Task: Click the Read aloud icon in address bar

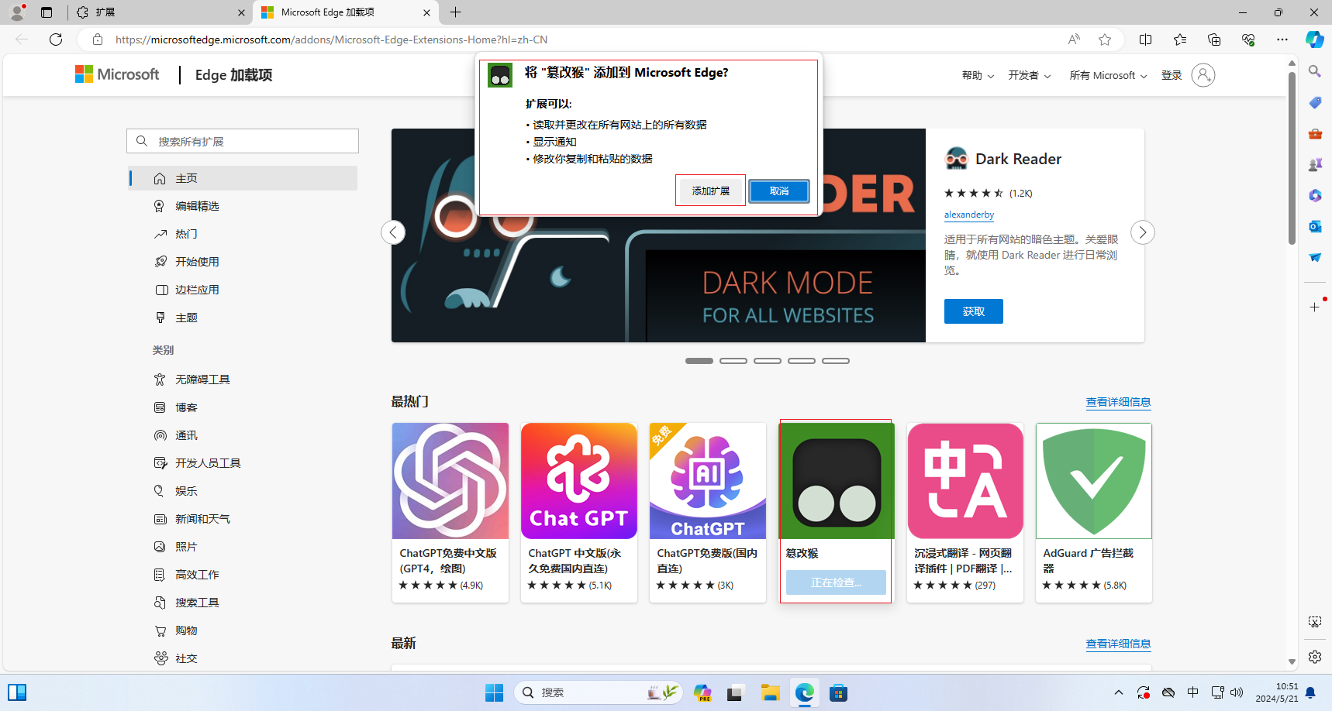Action: pyautogui.click(x=1074, y=39)
